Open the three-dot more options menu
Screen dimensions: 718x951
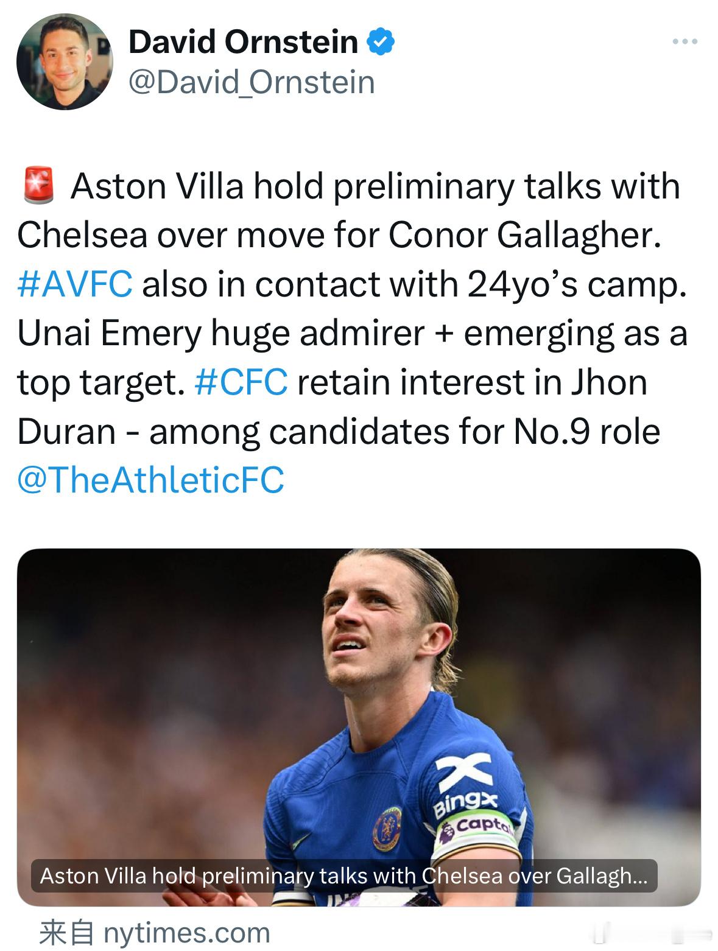coord(685,42)
